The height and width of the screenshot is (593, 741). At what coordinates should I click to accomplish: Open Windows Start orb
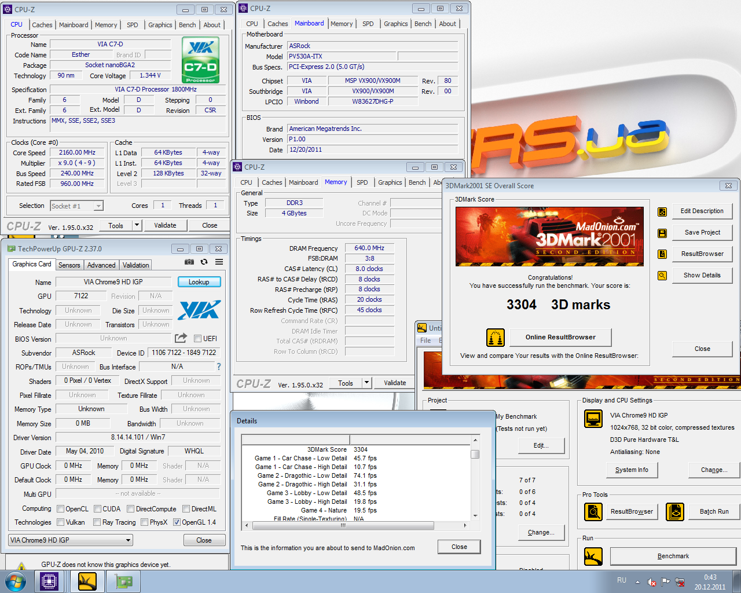tap(15, 581)
